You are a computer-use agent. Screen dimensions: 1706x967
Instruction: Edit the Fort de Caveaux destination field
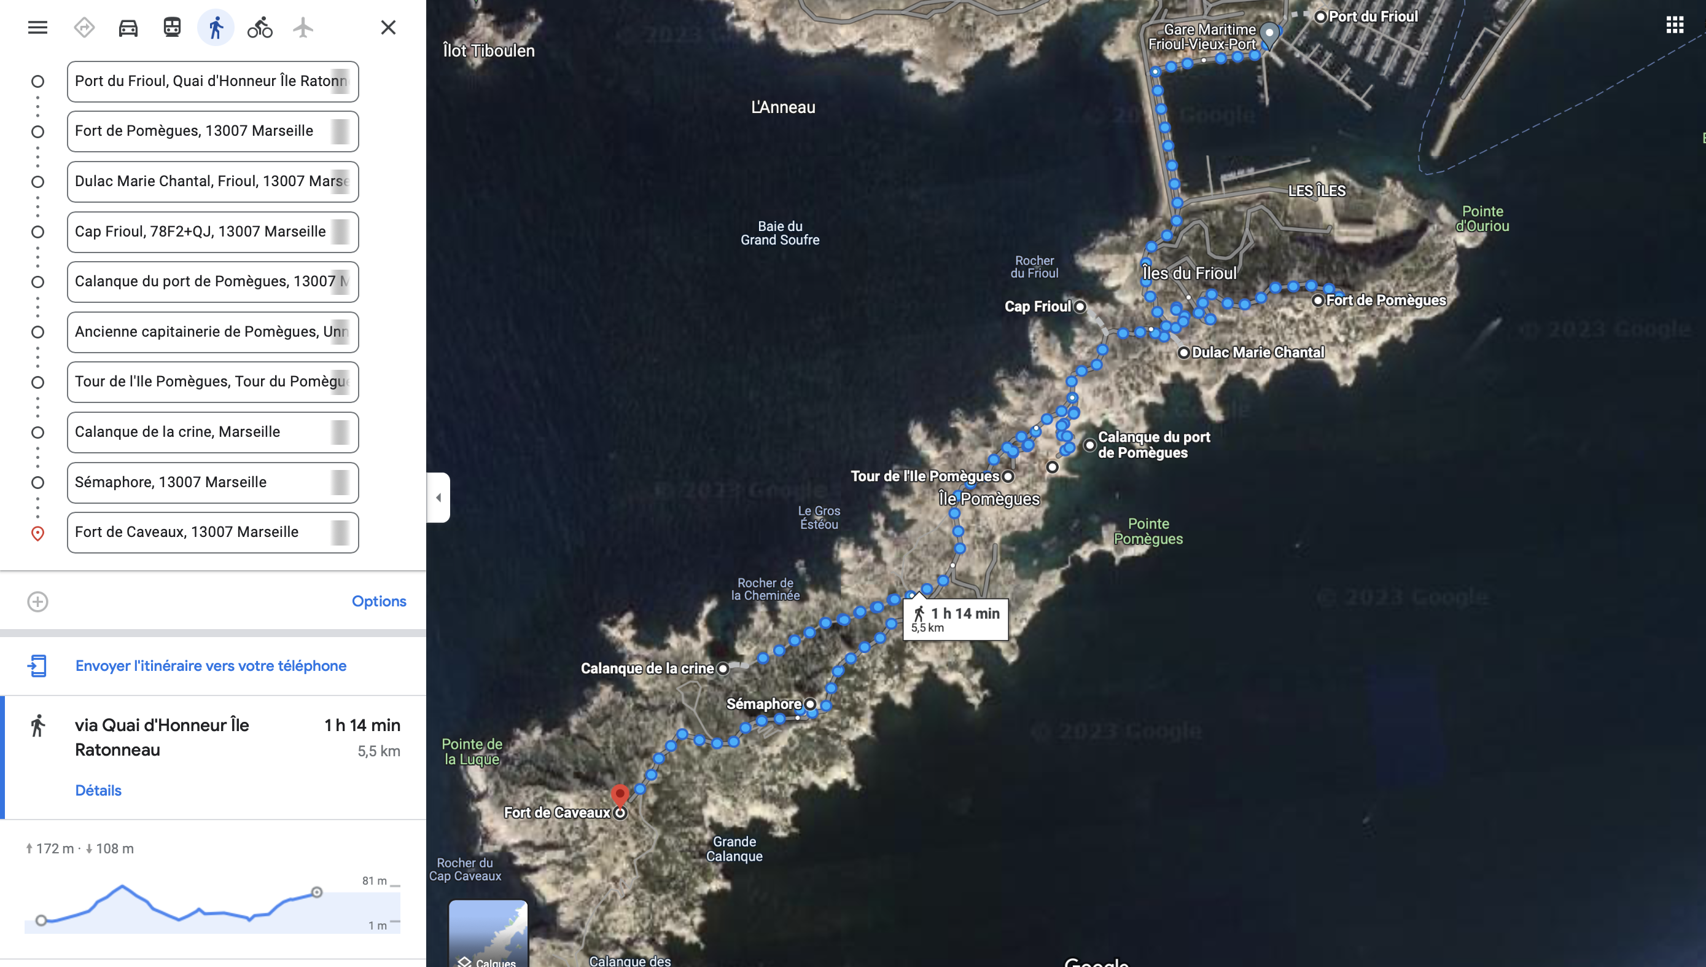tap(212, 532)
